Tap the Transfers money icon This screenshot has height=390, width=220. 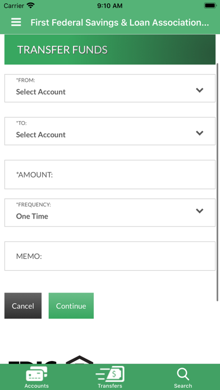tap(110, 374)
